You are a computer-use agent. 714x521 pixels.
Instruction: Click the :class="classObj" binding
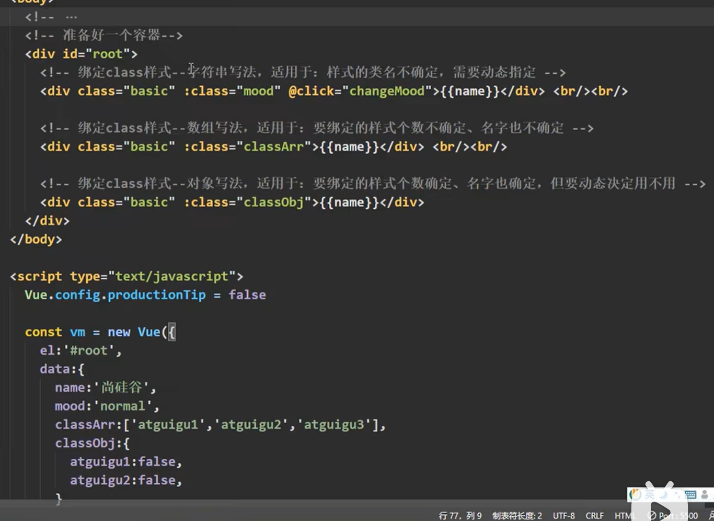coord(247,202)
